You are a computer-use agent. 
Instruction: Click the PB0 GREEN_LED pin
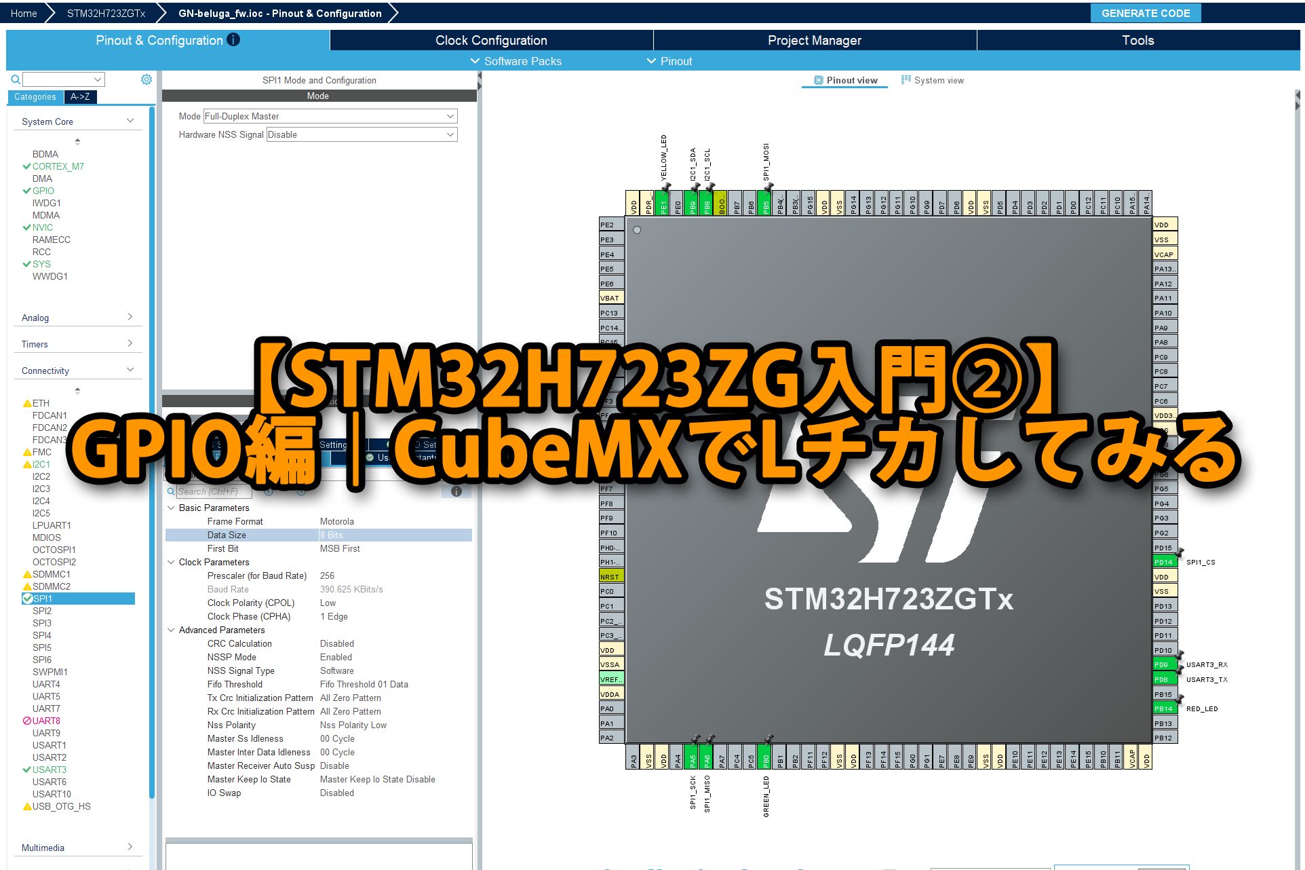point(766,757)
